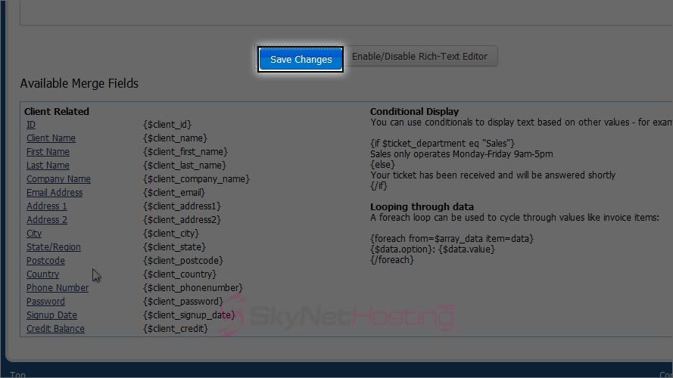Insert the Email Address merge field
The image size is (673, 378).
[x=55, y=193]
